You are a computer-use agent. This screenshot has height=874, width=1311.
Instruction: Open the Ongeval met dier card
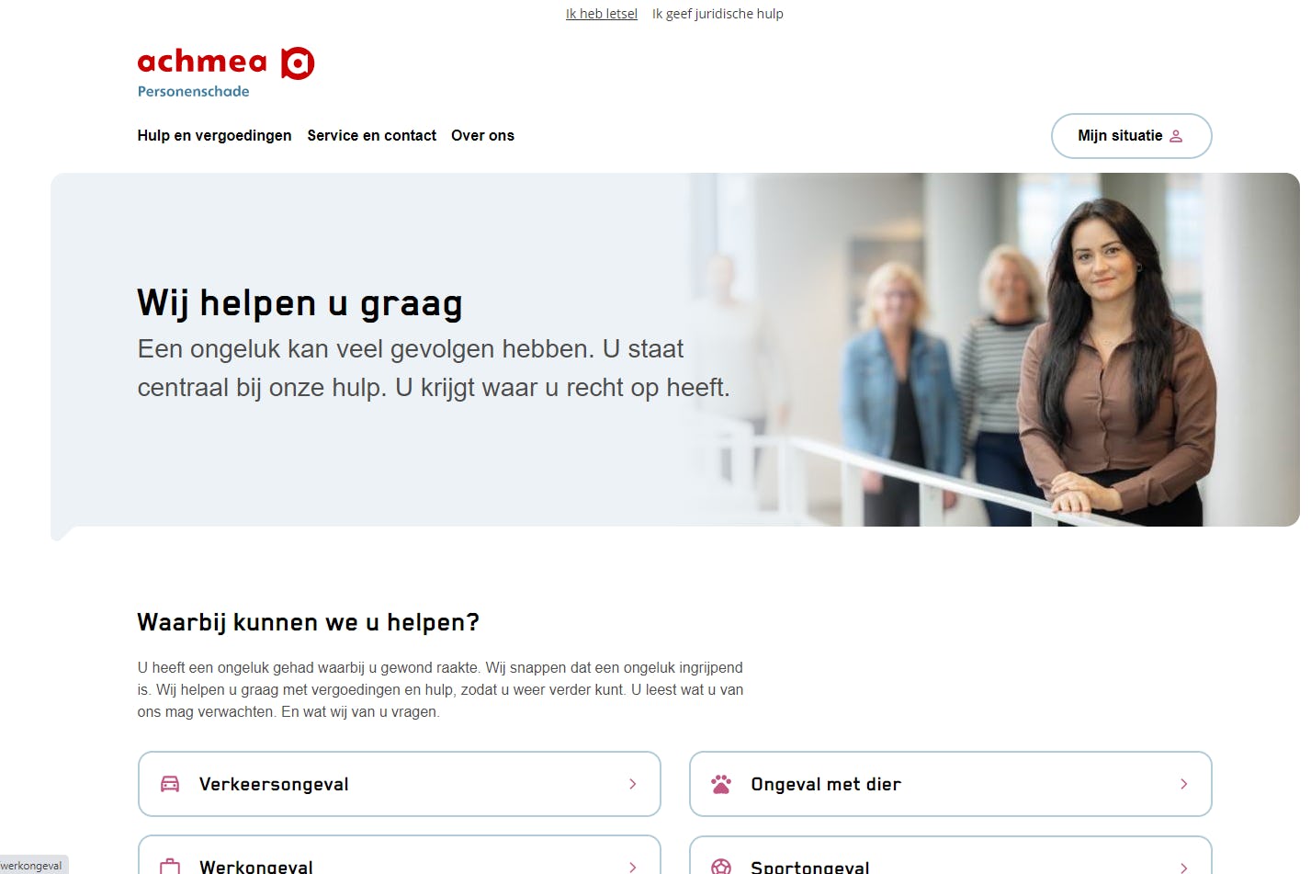coord(950,784)
